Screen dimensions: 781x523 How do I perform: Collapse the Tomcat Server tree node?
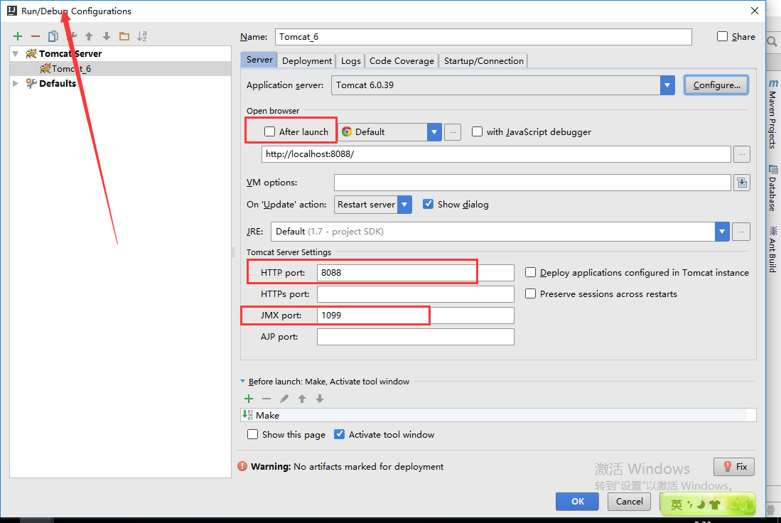(x=16, y=54)
